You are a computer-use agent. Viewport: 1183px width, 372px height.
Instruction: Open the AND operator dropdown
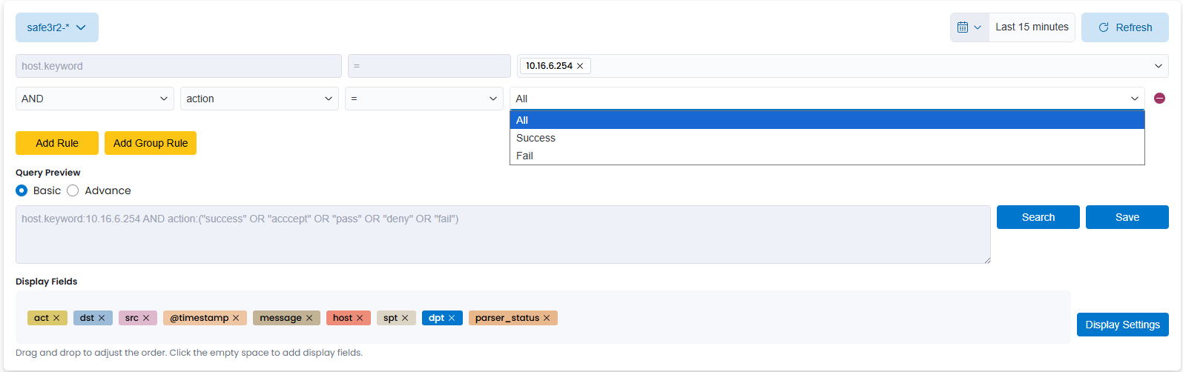pos(95,99)
